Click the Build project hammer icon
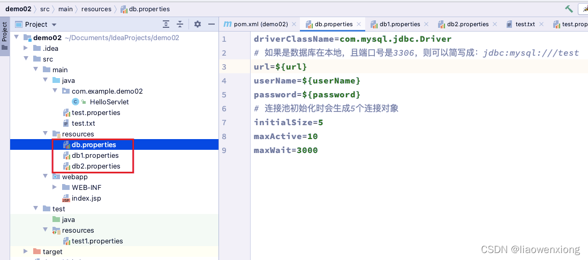This screenshot has width=588, height=260. 569,9
